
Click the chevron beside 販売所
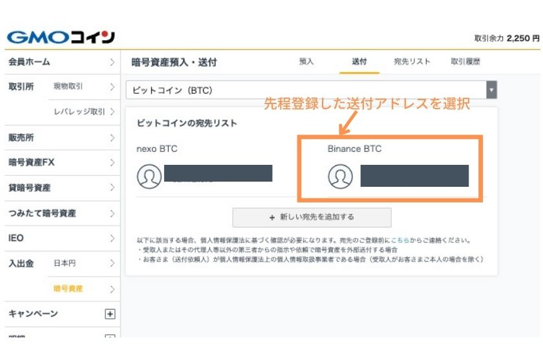[112, 138]
